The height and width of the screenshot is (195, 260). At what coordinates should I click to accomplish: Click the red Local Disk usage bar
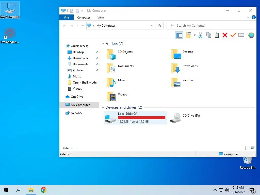click(142, 118)
